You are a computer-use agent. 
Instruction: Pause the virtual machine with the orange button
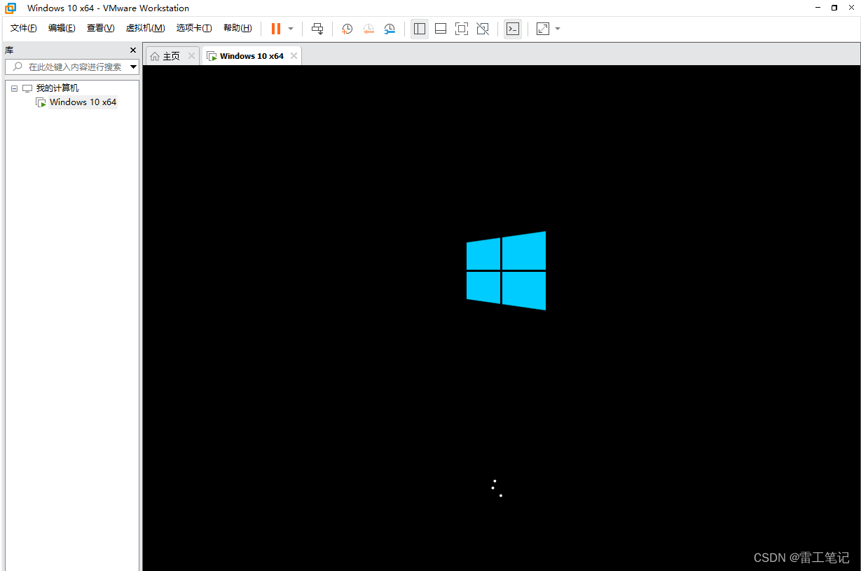(276, 29)
